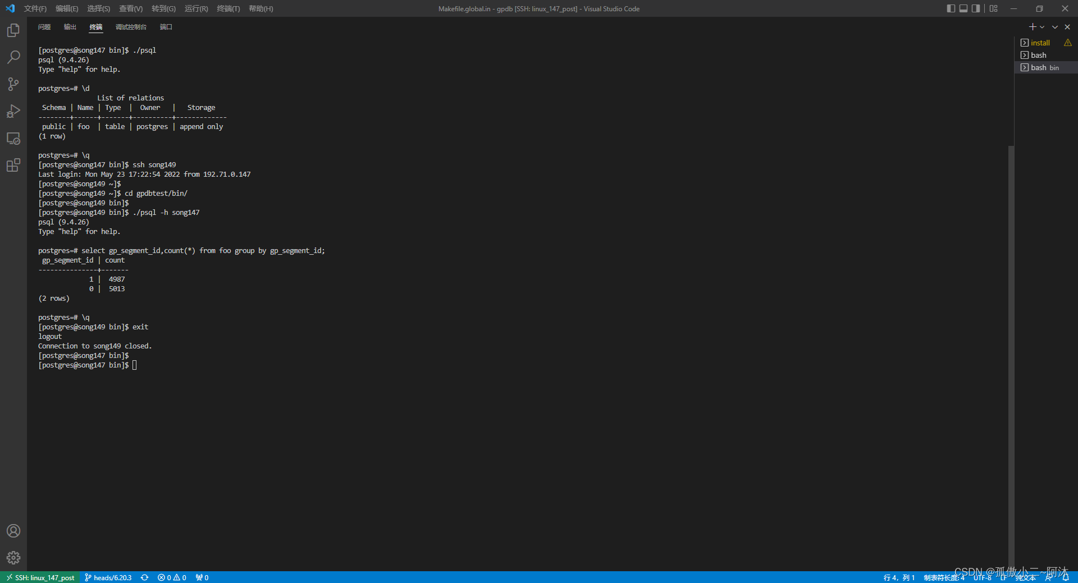Open the 终端(T) menu
The height and width of the screenshot is (583, 1078).
pyautogui.click(x=228, y=8)
